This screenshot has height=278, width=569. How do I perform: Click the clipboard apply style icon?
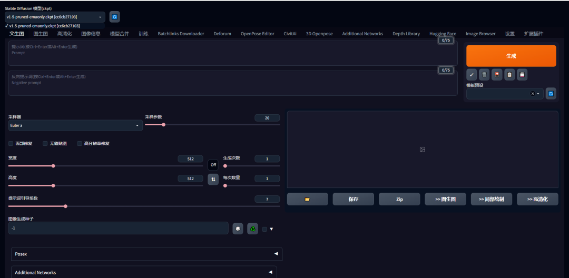pos(509,75)
